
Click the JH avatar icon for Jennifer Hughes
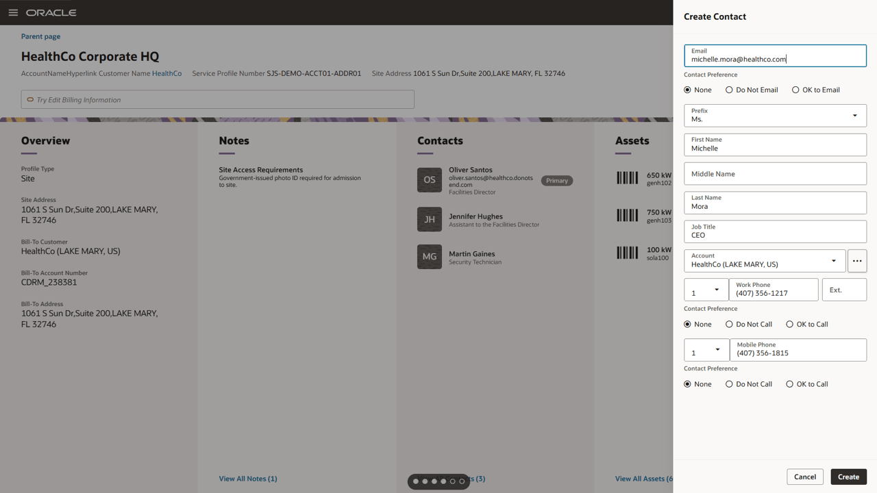point(429,219)
